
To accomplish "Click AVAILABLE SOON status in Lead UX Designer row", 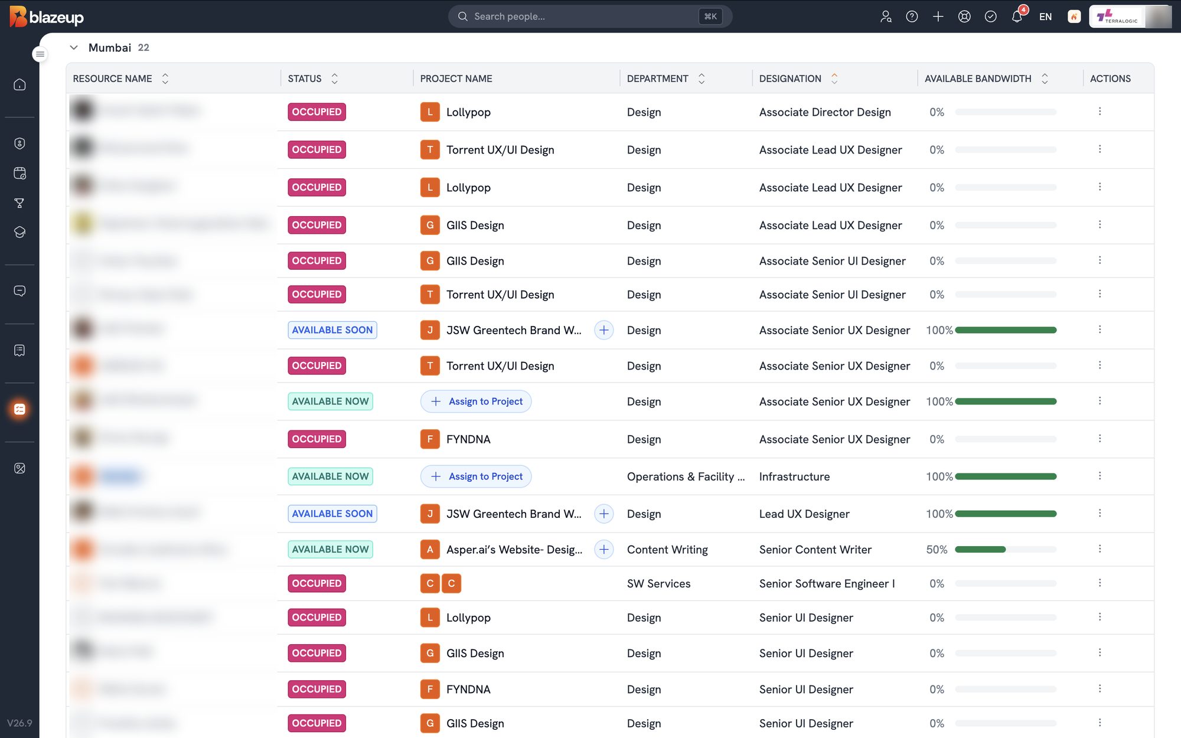I will click(332, 514).
